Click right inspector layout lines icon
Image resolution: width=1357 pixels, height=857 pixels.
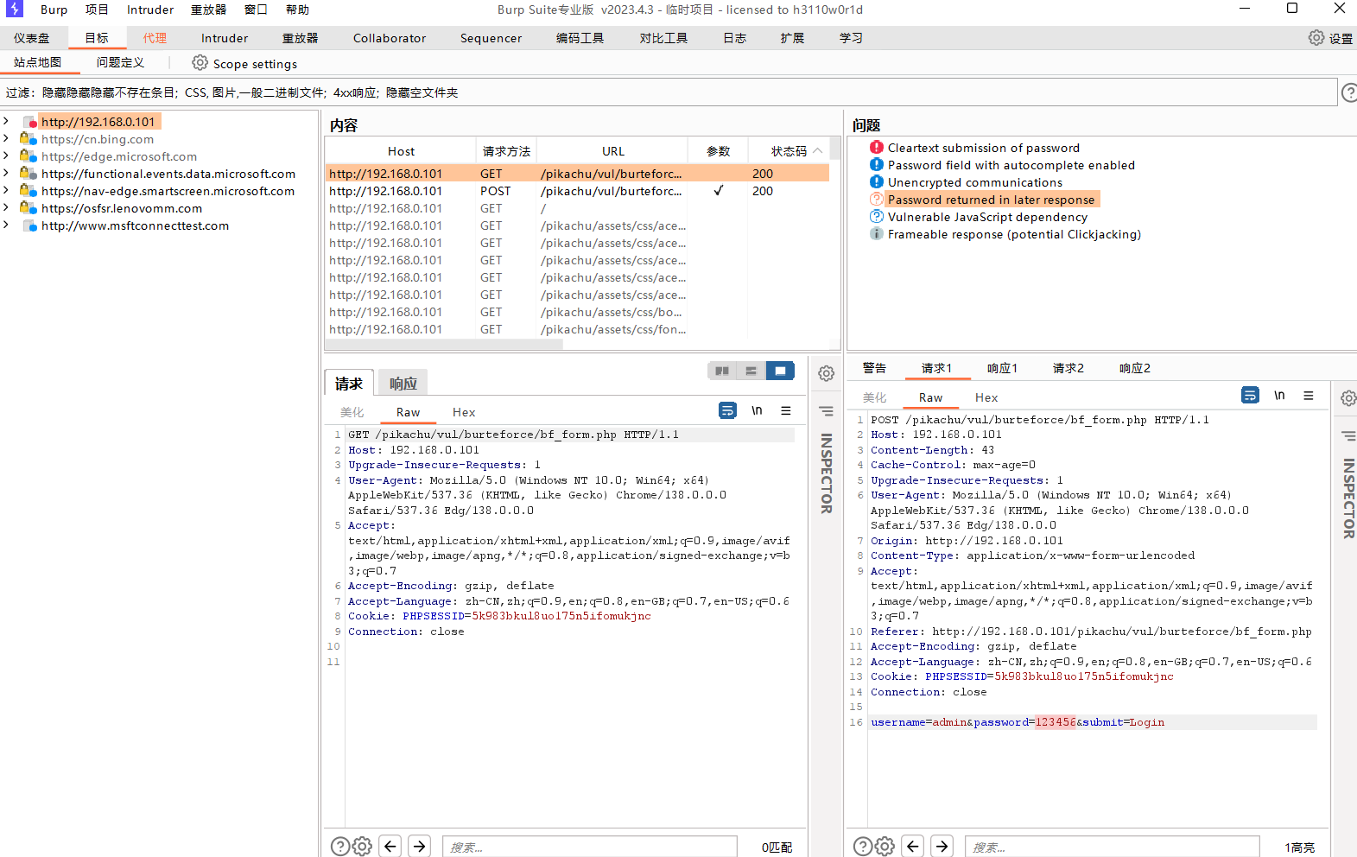click(x=1348, y=436)
